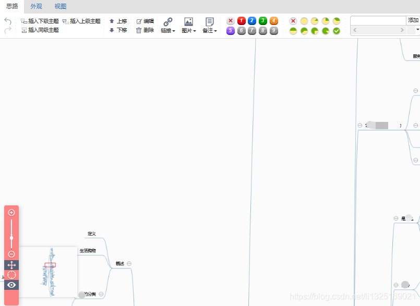Switch to the 思路 tab
The image size is (420, 306).
(x=12, y=6)
